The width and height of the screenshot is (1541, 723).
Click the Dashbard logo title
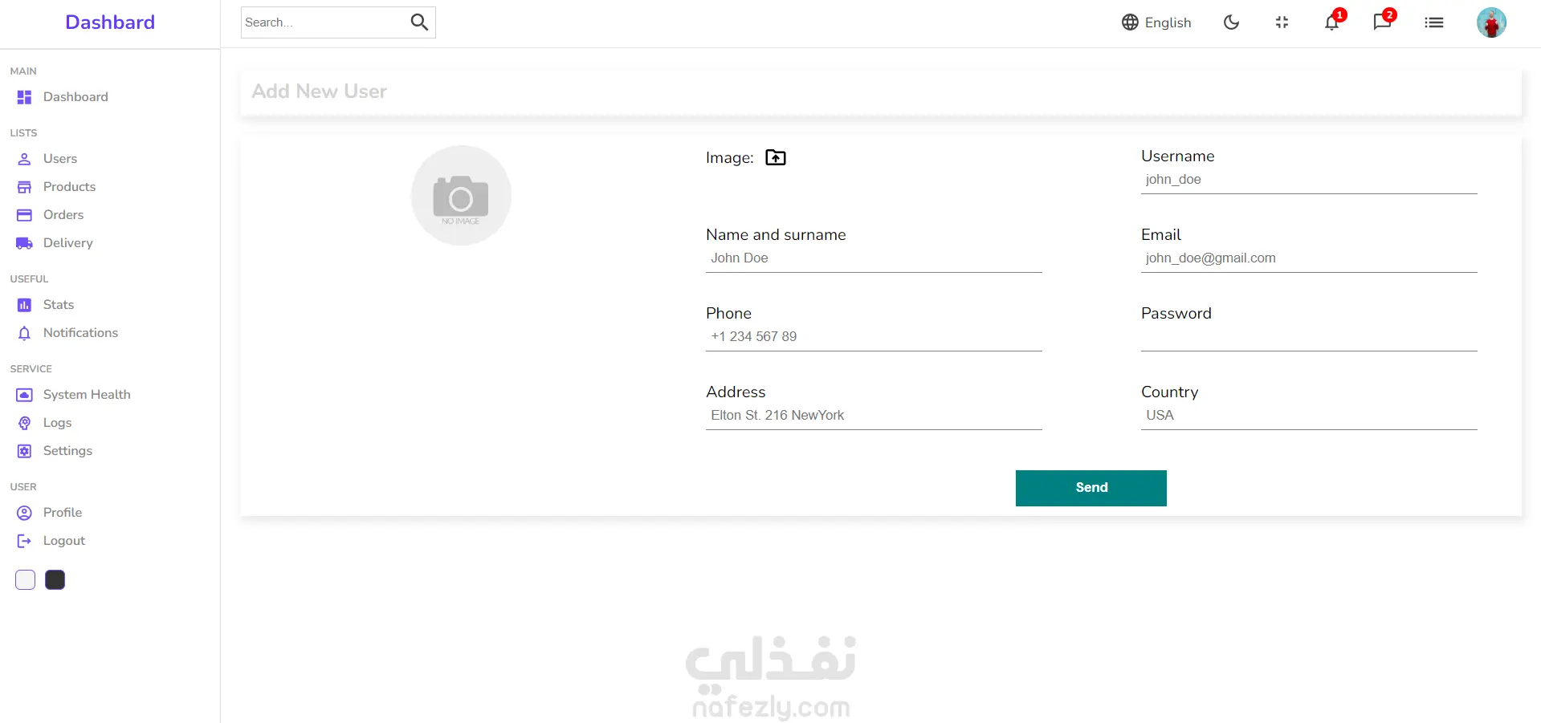110,22
